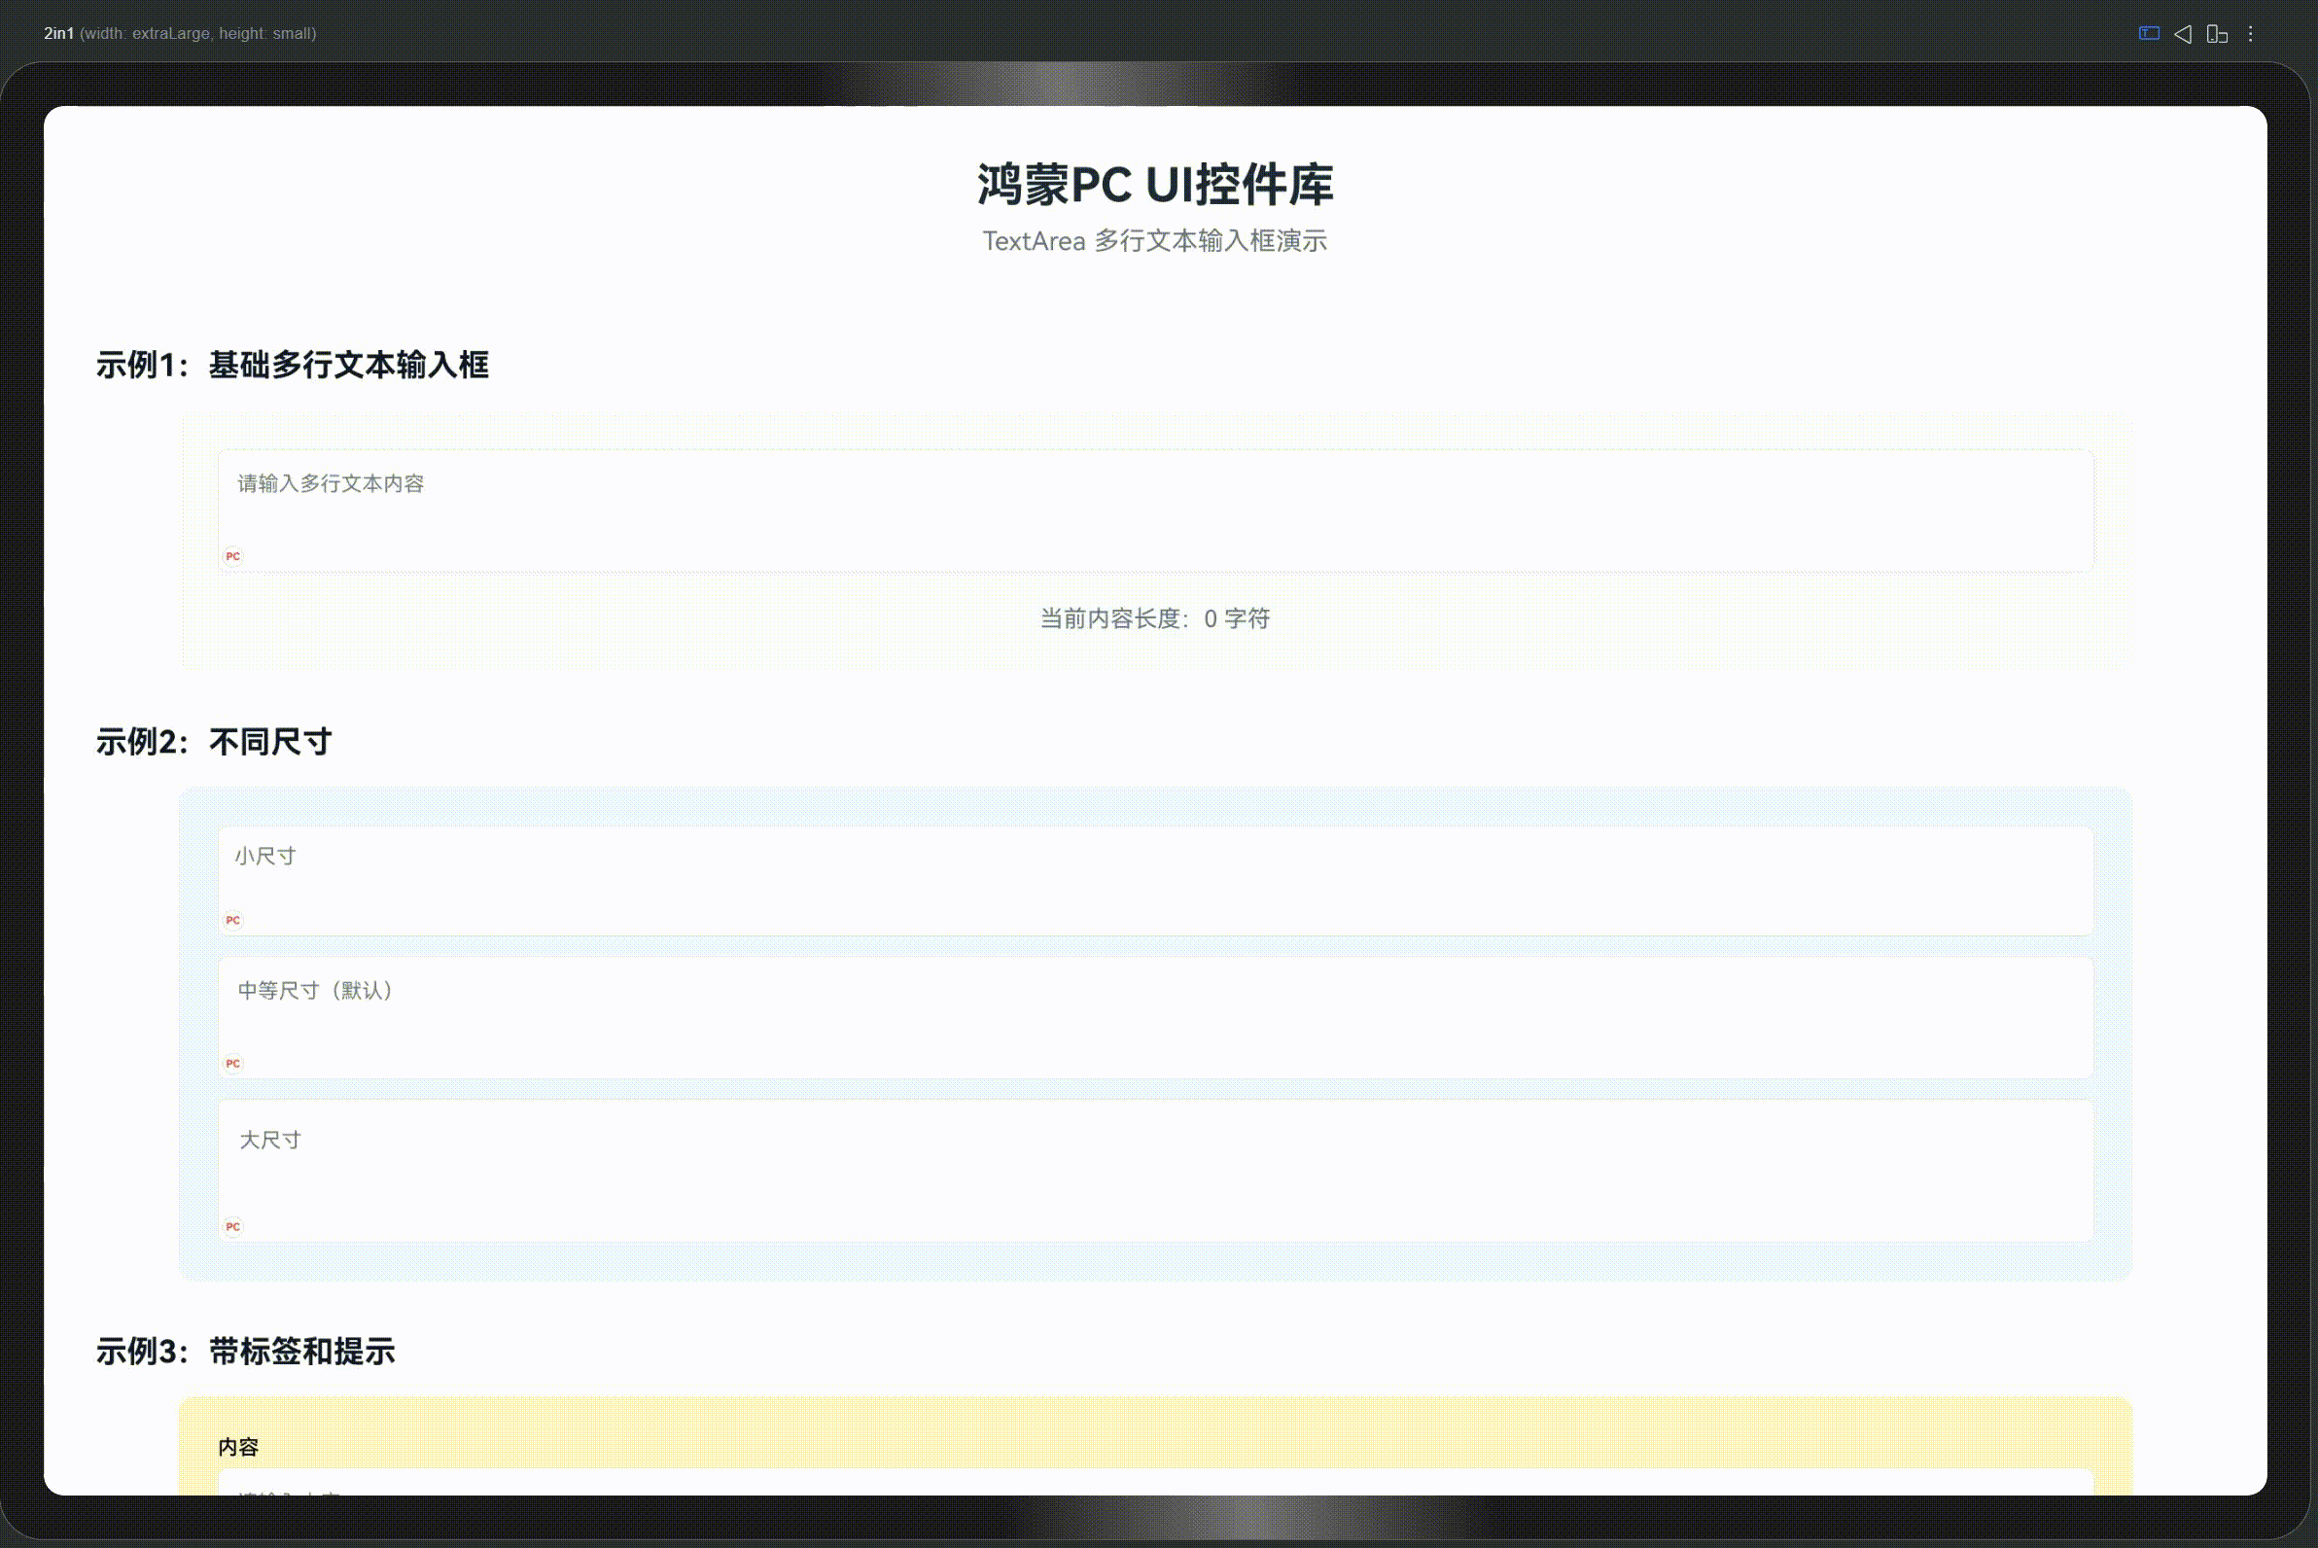Select the 示例3：带标签和提示 heading
The height and width of the screenshot is (1548, 2318).
tap(246, 1352)
